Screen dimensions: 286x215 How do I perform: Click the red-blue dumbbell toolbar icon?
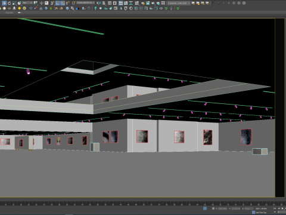[36, 8]
